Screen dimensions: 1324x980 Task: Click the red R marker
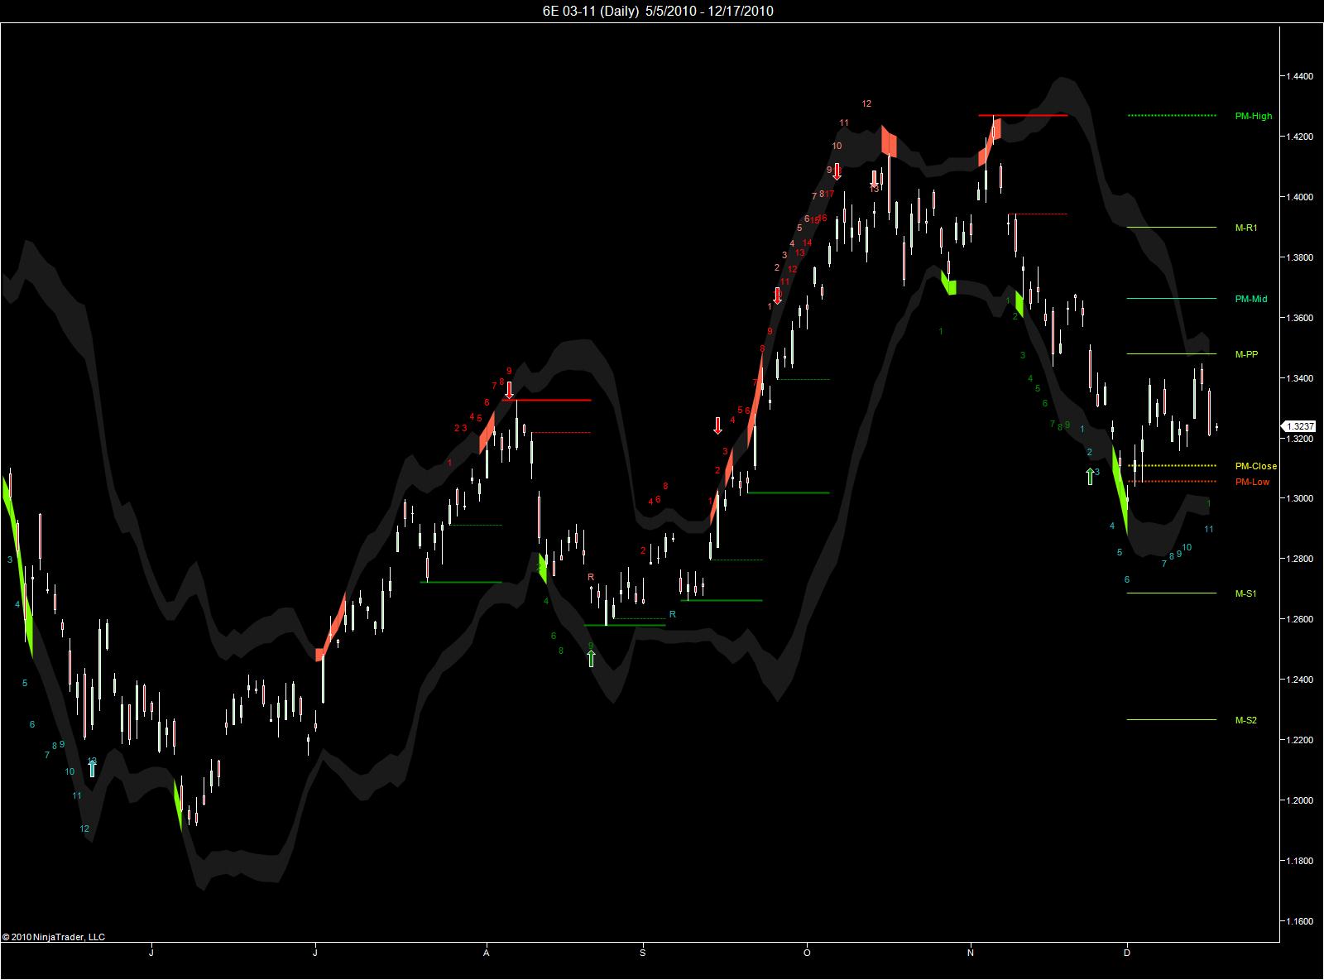pyautogui.click(x=591, y=577)
